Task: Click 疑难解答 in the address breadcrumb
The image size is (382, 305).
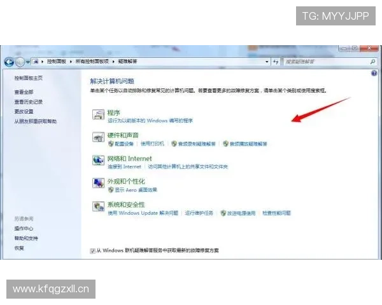Action: click(x=128, y=62)
